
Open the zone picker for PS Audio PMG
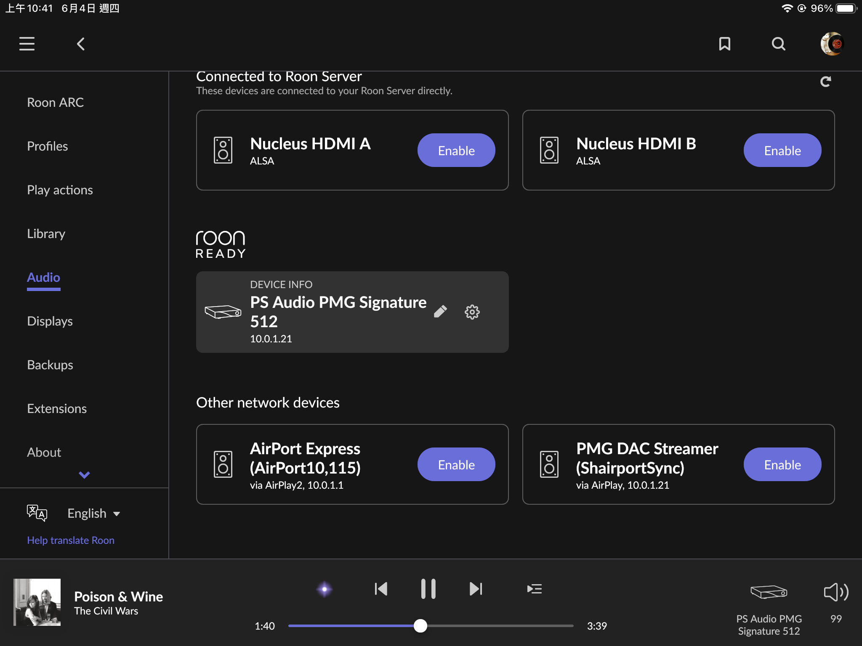coord(769,592)
